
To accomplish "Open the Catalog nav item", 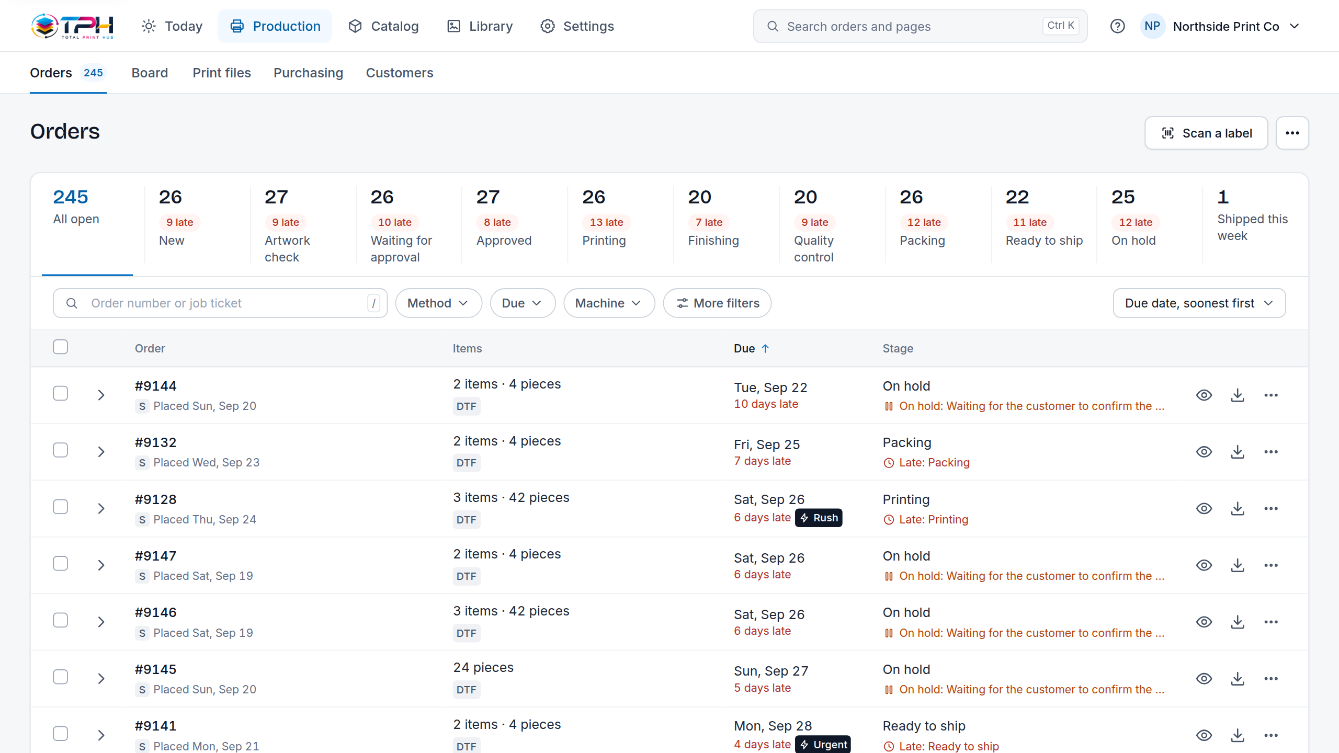I will (x=384, y=26).
